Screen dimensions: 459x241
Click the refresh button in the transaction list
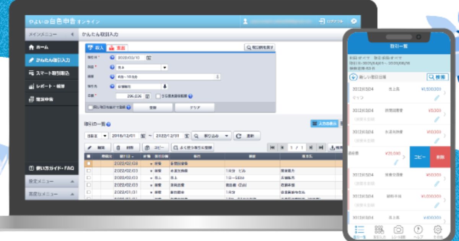(x=247, y=136)
